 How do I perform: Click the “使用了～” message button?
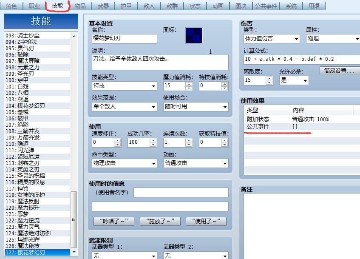click(206, 221)
